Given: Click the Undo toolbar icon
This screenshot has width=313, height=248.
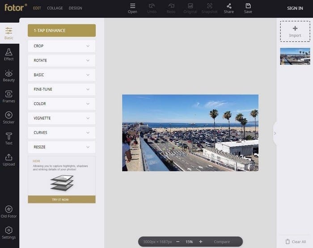Looking at the screenshot, I should tap(152, 6).
